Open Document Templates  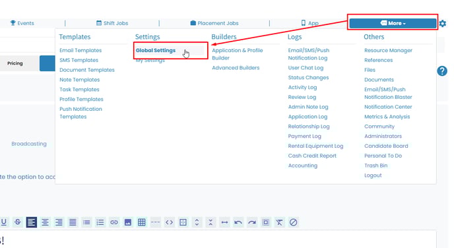[x=87, y=70]
